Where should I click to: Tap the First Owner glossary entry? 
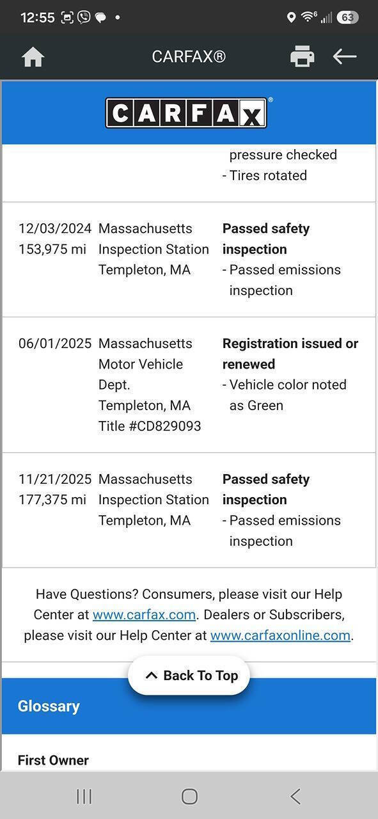click(53, 760)
